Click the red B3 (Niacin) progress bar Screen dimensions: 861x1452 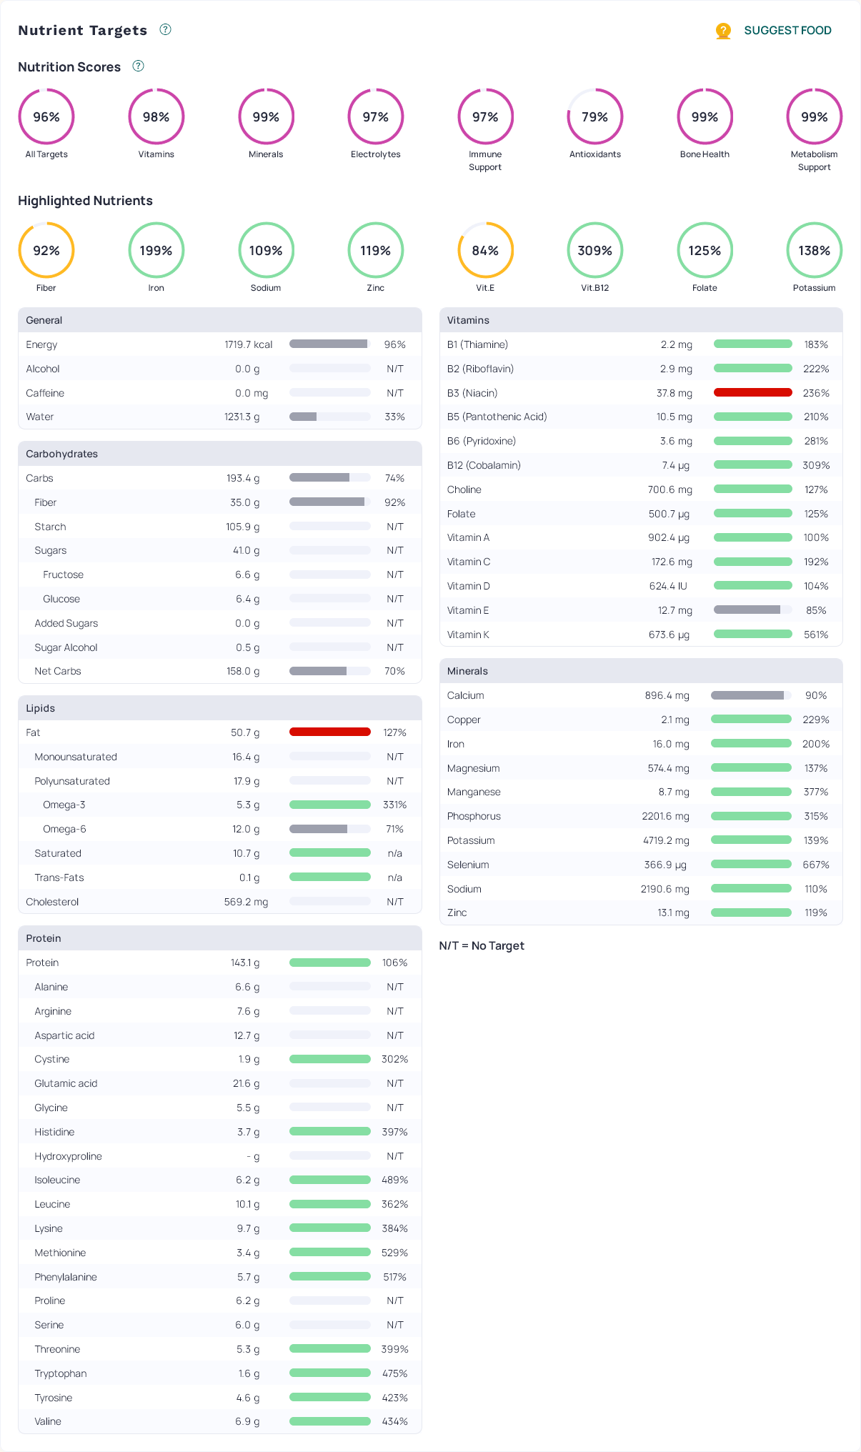pos(752,392)
